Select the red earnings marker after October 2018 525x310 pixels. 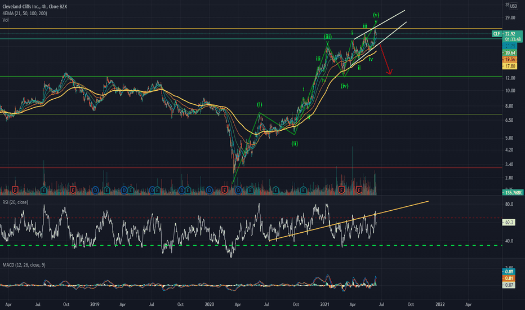pyautogui.click(x=73, y=191)
